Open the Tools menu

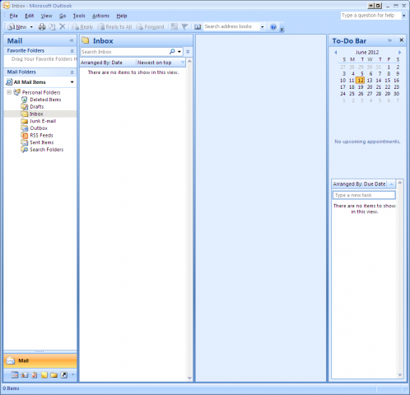79,16
